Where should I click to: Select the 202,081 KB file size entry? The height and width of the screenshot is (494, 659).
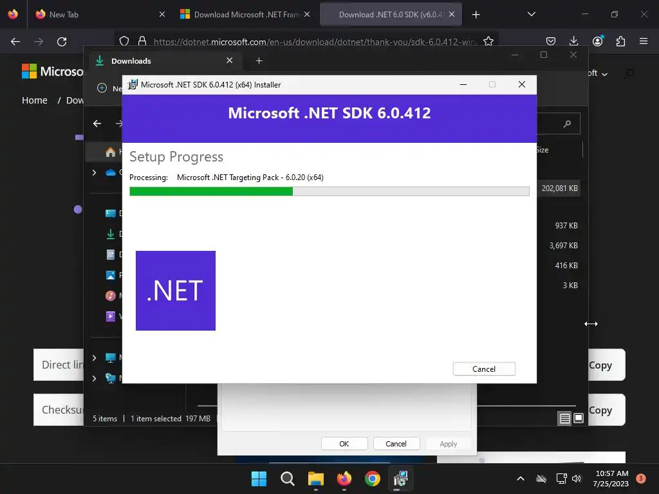coord(559,188)
